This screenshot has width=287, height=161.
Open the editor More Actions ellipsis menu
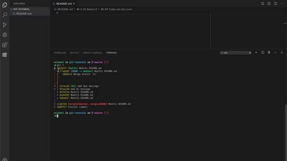pyautogui.click(x=282, y=4)
